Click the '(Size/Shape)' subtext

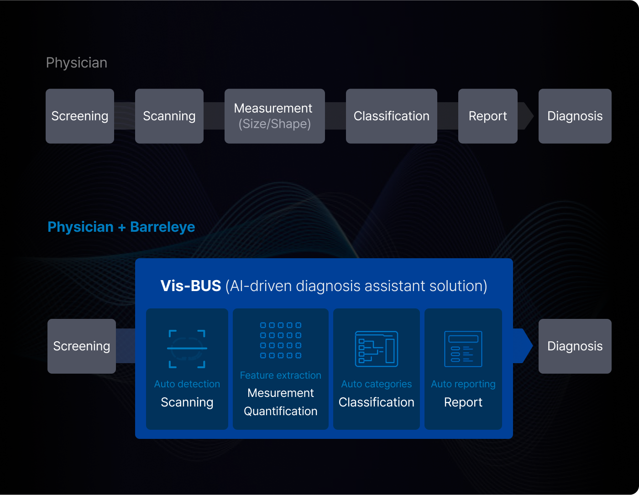pos(275,124)
